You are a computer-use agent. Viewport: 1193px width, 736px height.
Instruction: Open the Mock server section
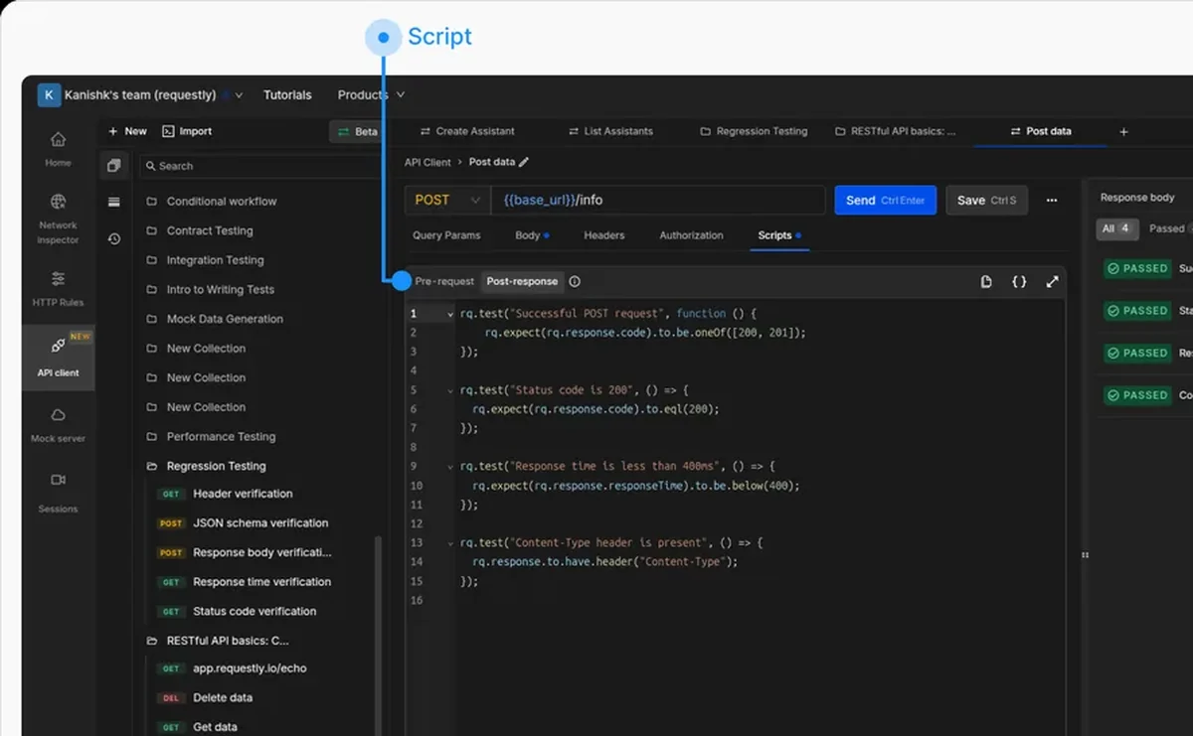pos(58,424)
